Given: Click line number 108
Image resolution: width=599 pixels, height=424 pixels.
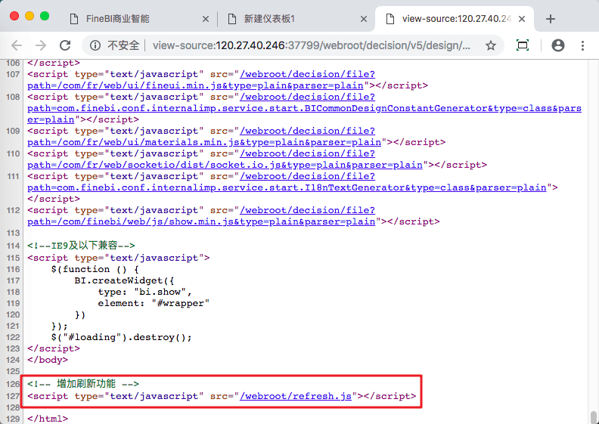Looking at the screenshot, I should 13,97.
